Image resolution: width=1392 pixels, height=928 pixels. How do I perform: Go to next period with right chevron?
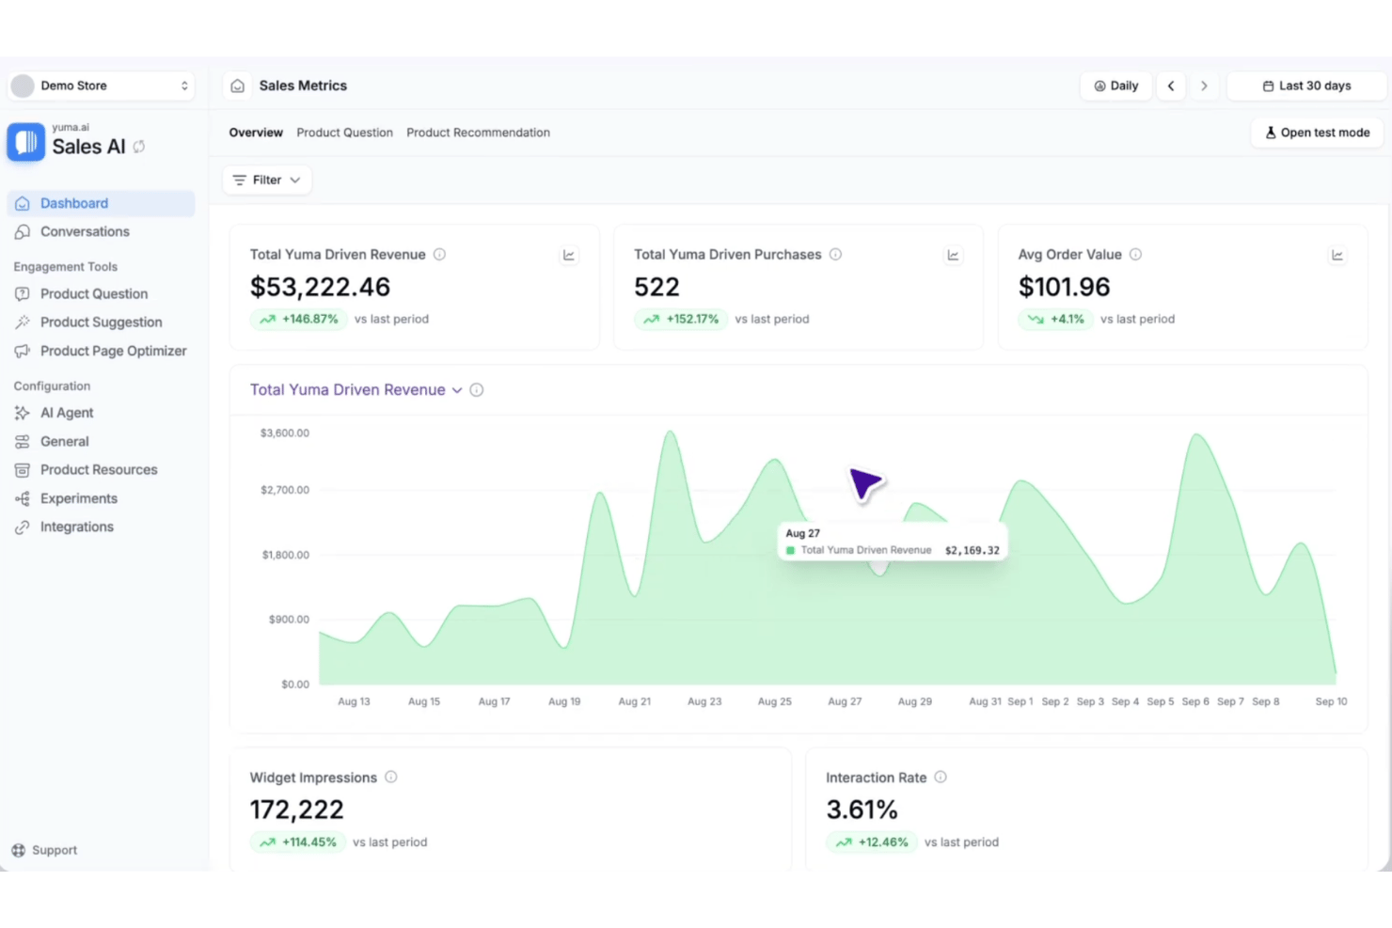(1204, 86)
